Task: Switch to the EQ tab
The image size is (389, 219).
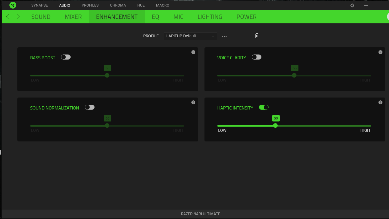Action: point(155,17)
